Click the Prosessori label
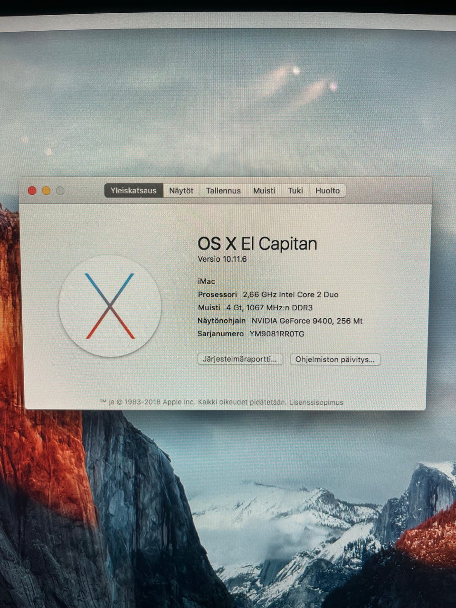This screenshot has width=456, height=608. click(x=217, y=294)
